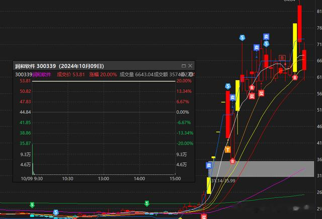The width and height of the screenshot is (322, 219).
Task: Click the small red outlined box icon
Action: click(282, 58)
